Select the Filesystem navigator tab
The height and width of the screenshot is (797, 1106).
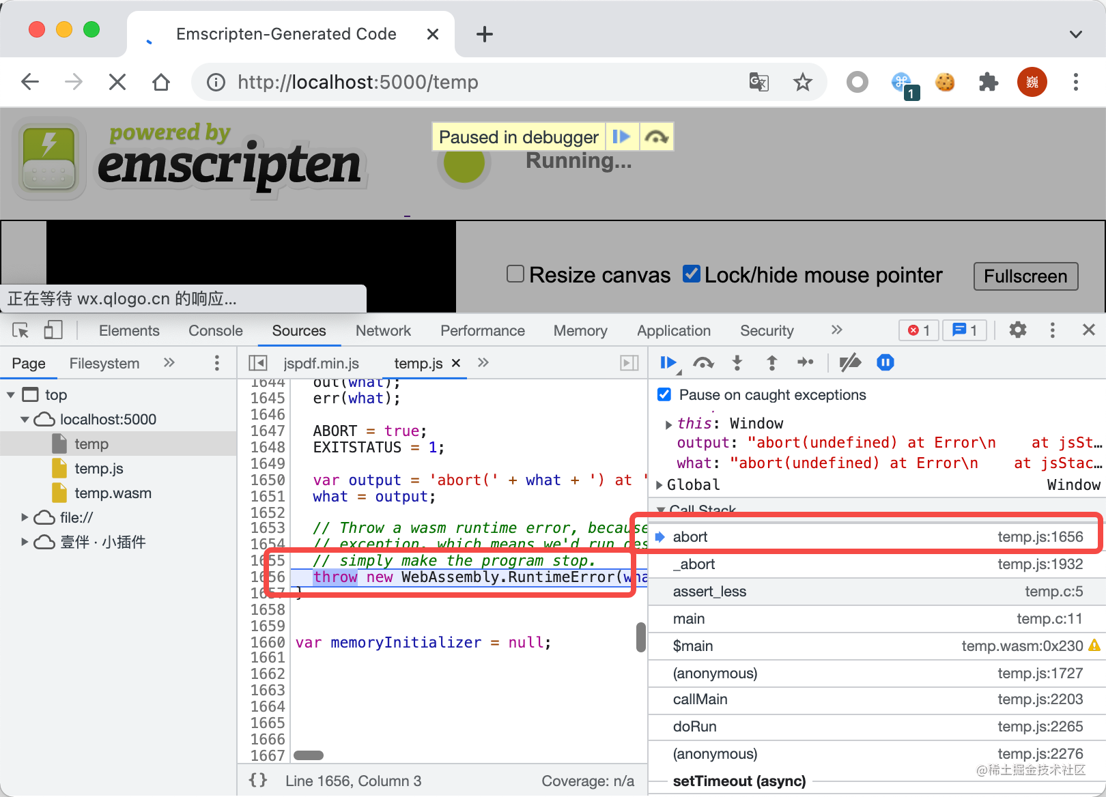(x=104, y=363)
